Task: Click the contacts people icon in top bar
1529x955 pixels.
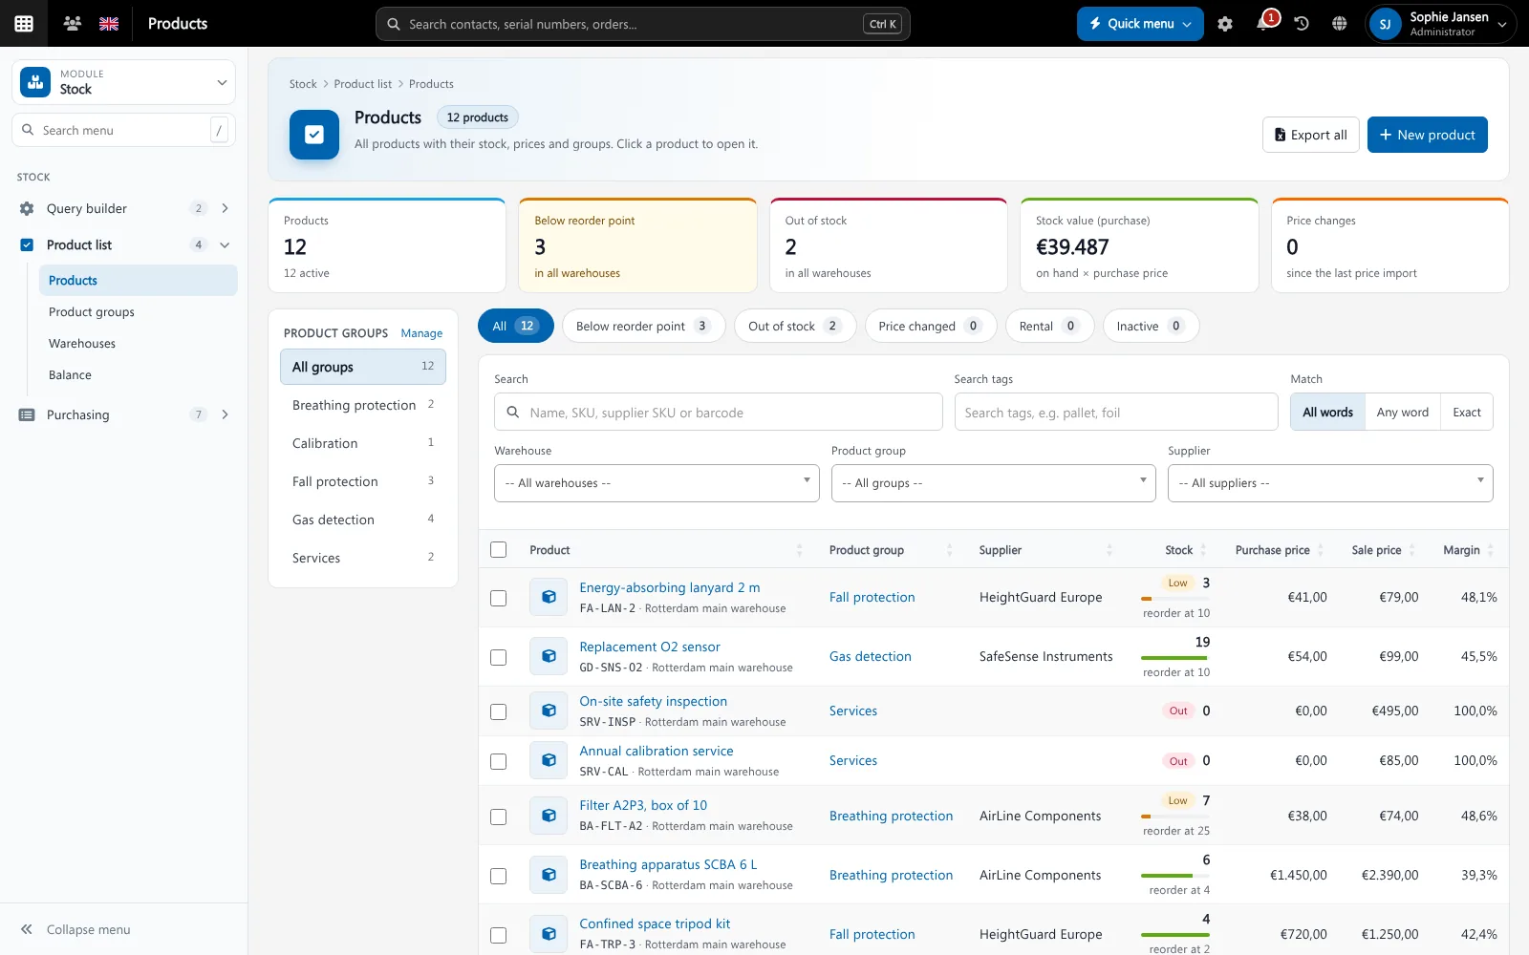Action: (x=72, y=24)
